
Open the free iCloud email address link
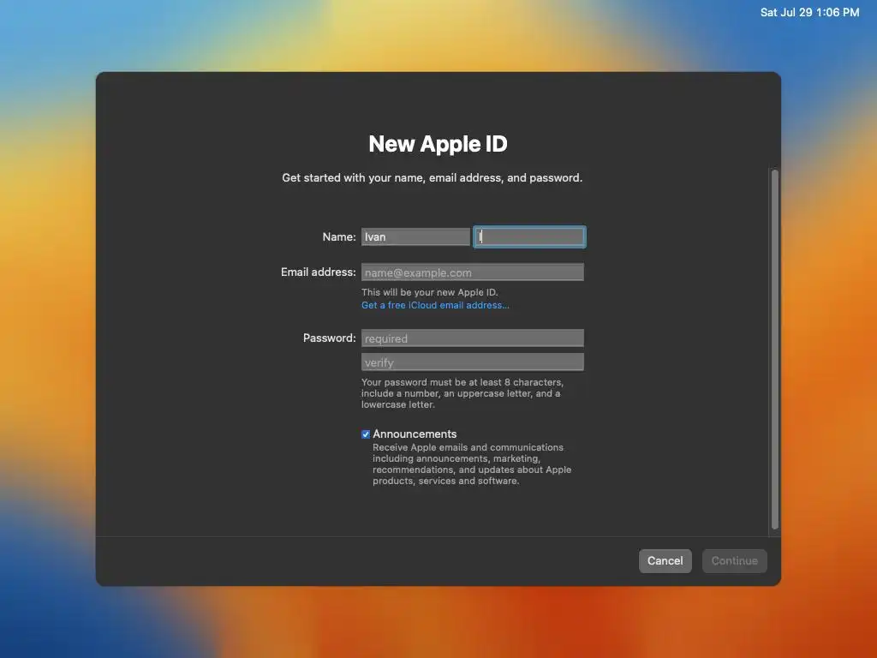pyautogui.click(x=435, y=305)
